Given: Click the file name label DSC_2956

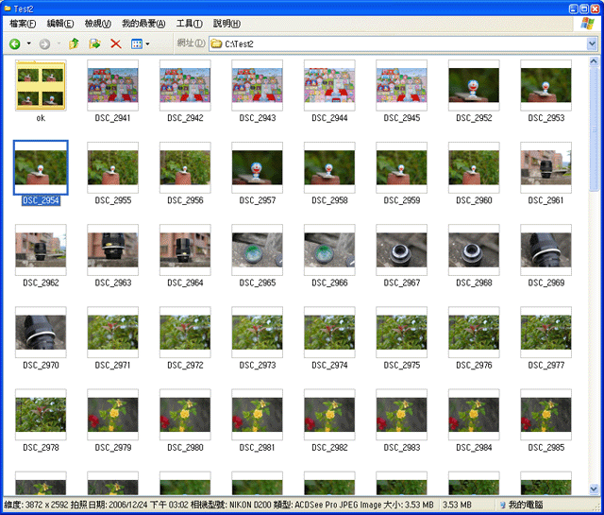Looking at the screenshot, I should pos(185,200).
